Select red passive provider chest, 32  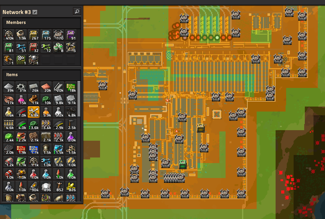(34, 48)
